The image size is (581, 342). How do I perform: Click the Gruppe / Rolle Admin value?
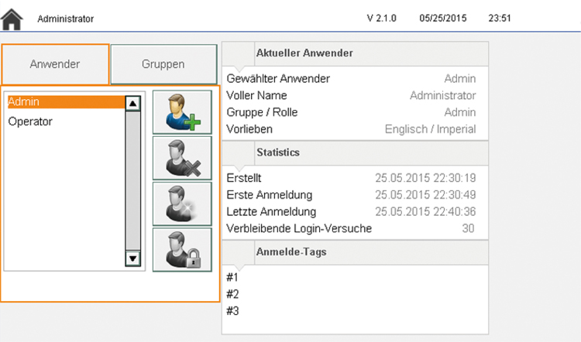pyautogui.click(x=460, y=112)
